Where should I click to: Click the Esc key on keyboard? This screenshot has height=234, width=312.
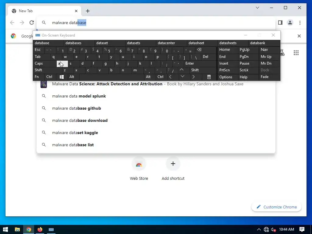point(39,50)
